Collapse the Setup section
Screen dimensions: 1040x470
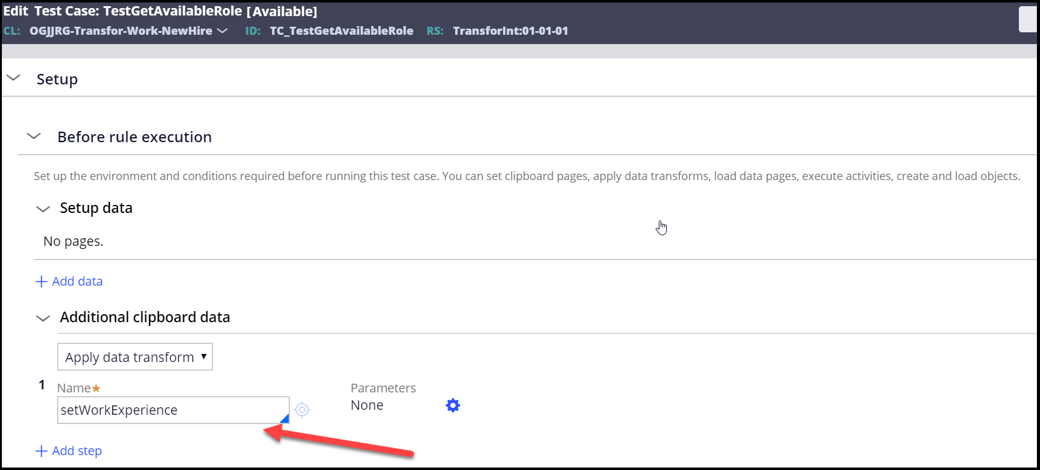click(13, 78)
